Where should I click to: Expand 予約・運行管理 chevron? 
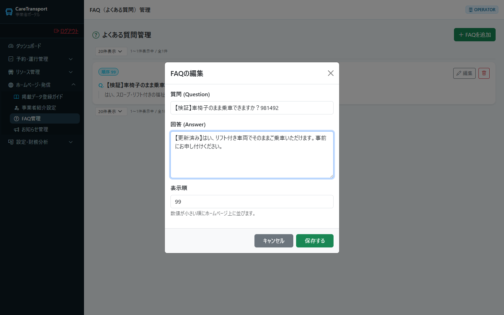[71, 59]
